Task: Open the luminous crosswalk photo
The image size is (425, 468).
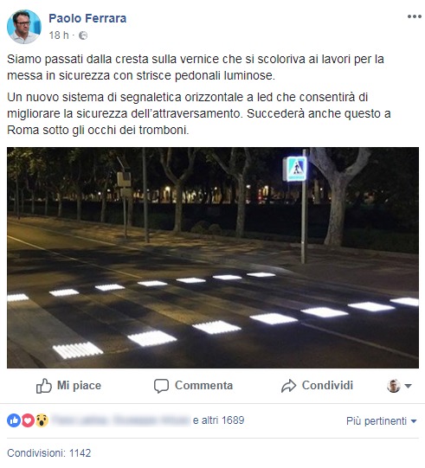Action: pos(213,258)
